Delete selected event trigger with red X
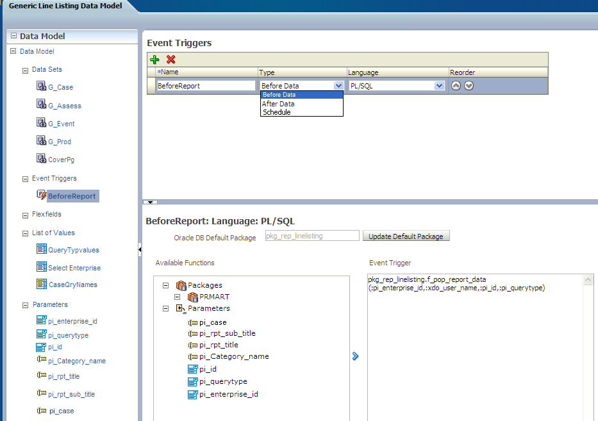This screenshot has height=421, width=598. coord(171,60)
